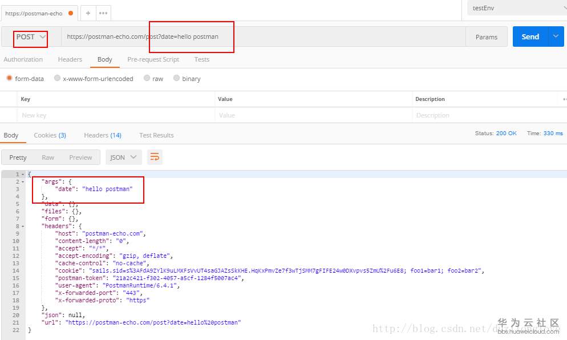567x340 pixels.
Task: Click the "443" x-forwarded-port value
Action: coord(131,293)
